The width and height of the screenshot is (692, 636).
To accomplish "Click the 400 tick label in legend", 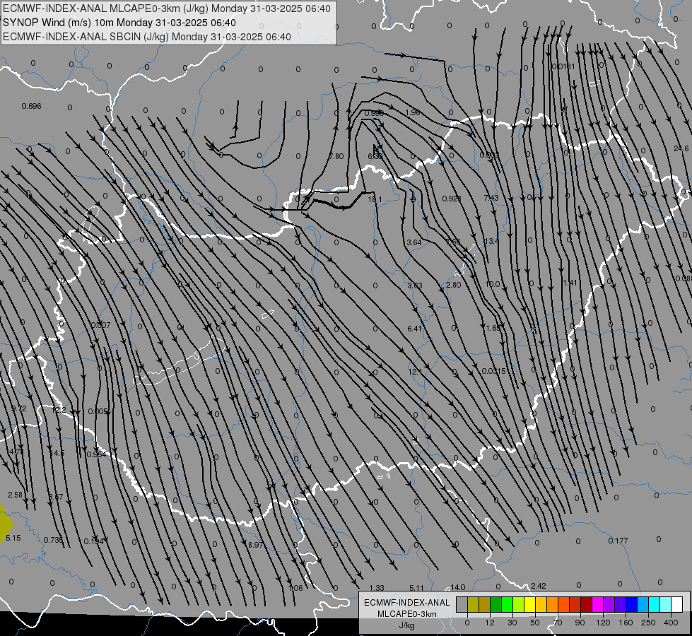I will coord(671,623).
